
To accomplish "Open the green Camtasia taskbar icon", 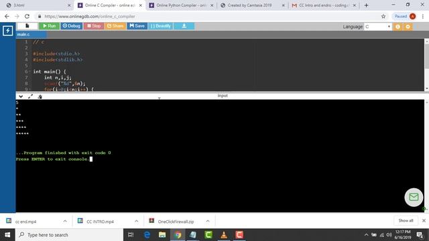I will click(x=208, y=235).
